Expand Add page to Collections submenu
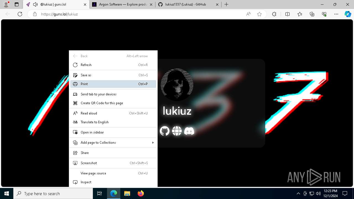This screenshot has height=199, width=354. tap(113, 143)
